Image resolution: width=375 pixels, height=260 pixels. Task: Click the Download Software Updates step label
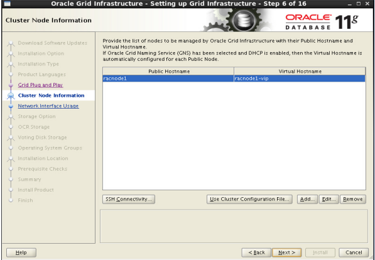pyautogui.click(x=53, y=43)
